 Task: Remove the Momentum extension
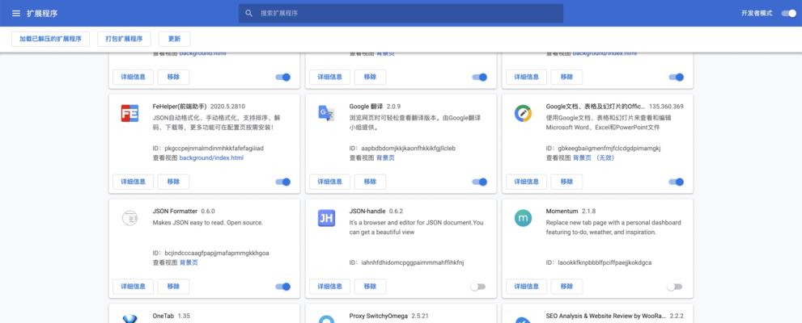[x=566, y=287]
